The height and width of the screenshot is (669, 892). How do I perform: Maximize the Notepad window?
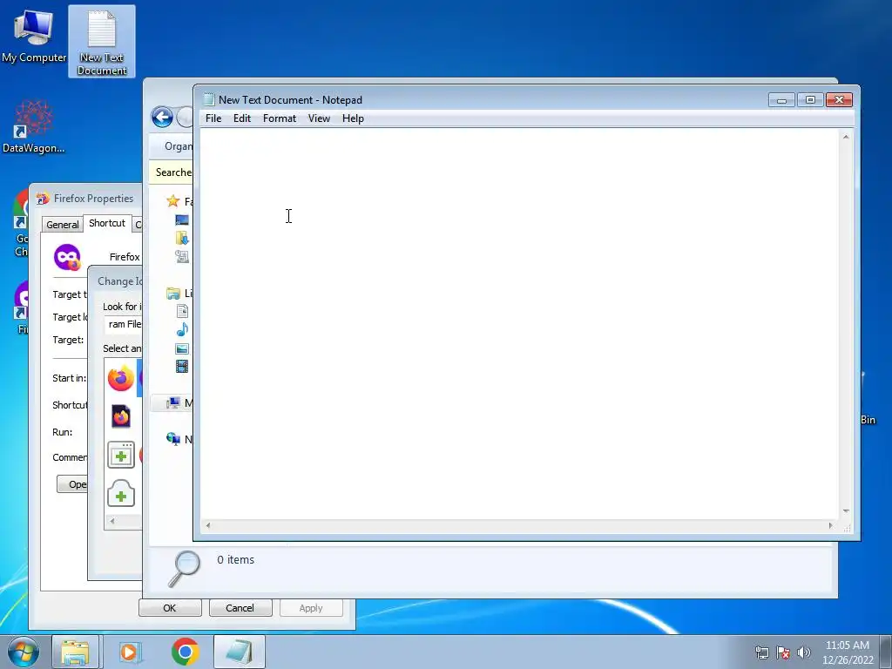(x=810, y=100)
